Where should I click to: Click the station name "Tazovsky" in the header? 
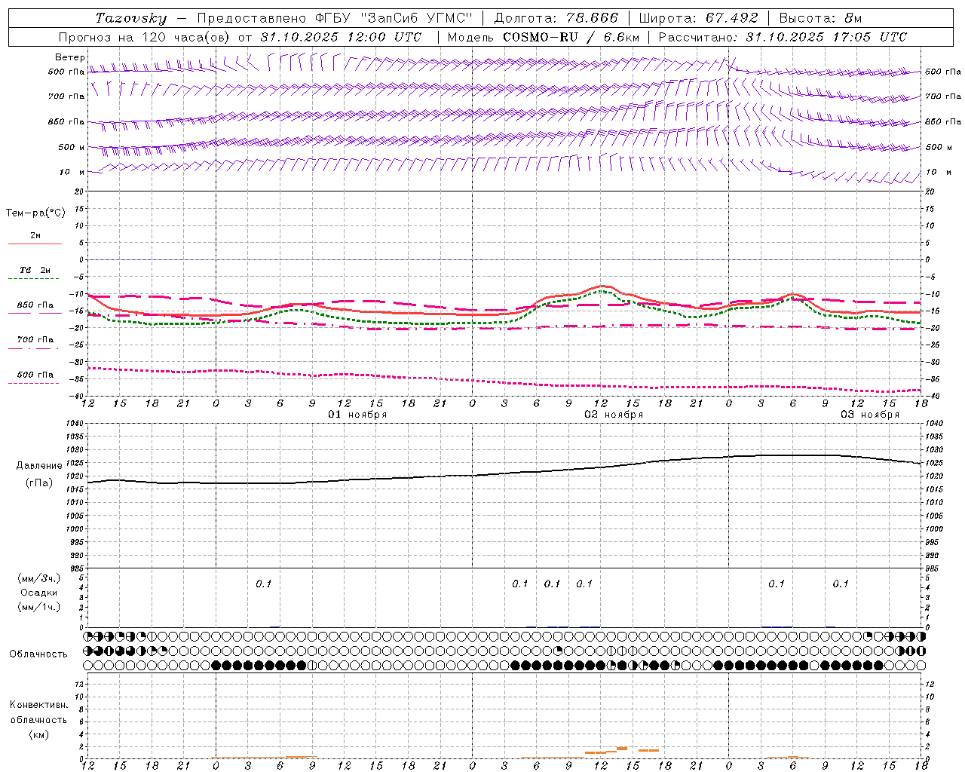131,18
